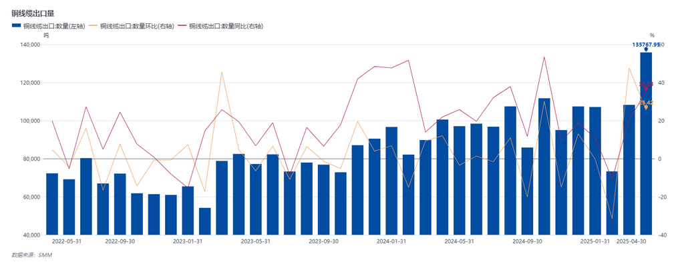Click the 2024-01-31 x-axis date label
The width and height of the screenshot is (684, 266).
click(x=391, y=241)
